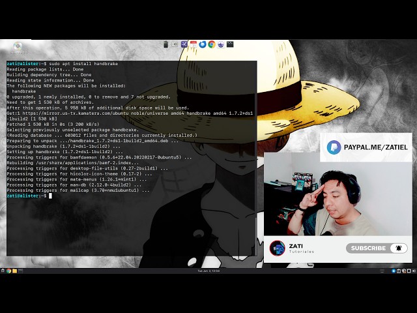417x313 pixels.
Task: Click the '0 upgraded, 1 newly installed' line
Action: tap(89, 97)
